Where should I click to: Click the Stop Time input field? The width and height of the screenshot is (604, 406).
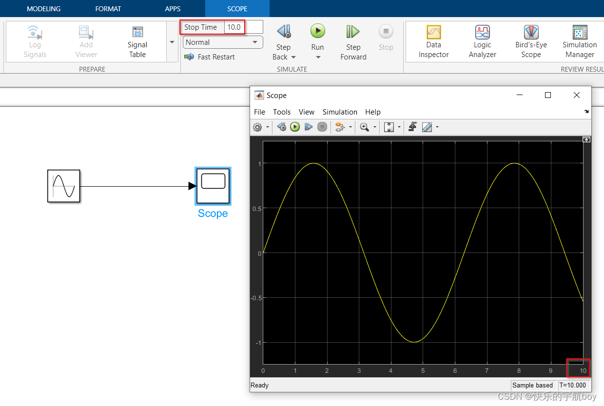(x=244, y=27)
